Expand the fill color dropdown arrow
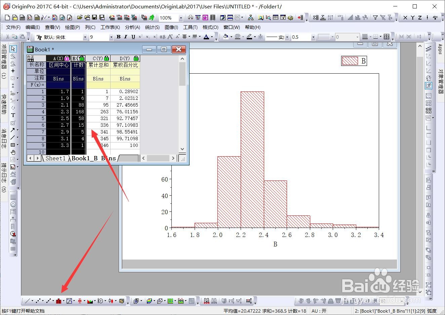The height and width of the screenshot is (315, 445). point(231,37)
